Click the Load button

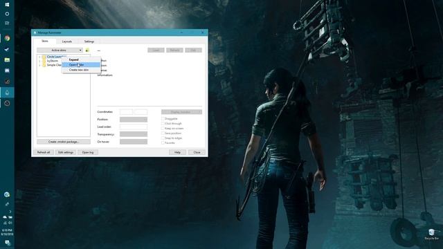[x=156, y=50]
